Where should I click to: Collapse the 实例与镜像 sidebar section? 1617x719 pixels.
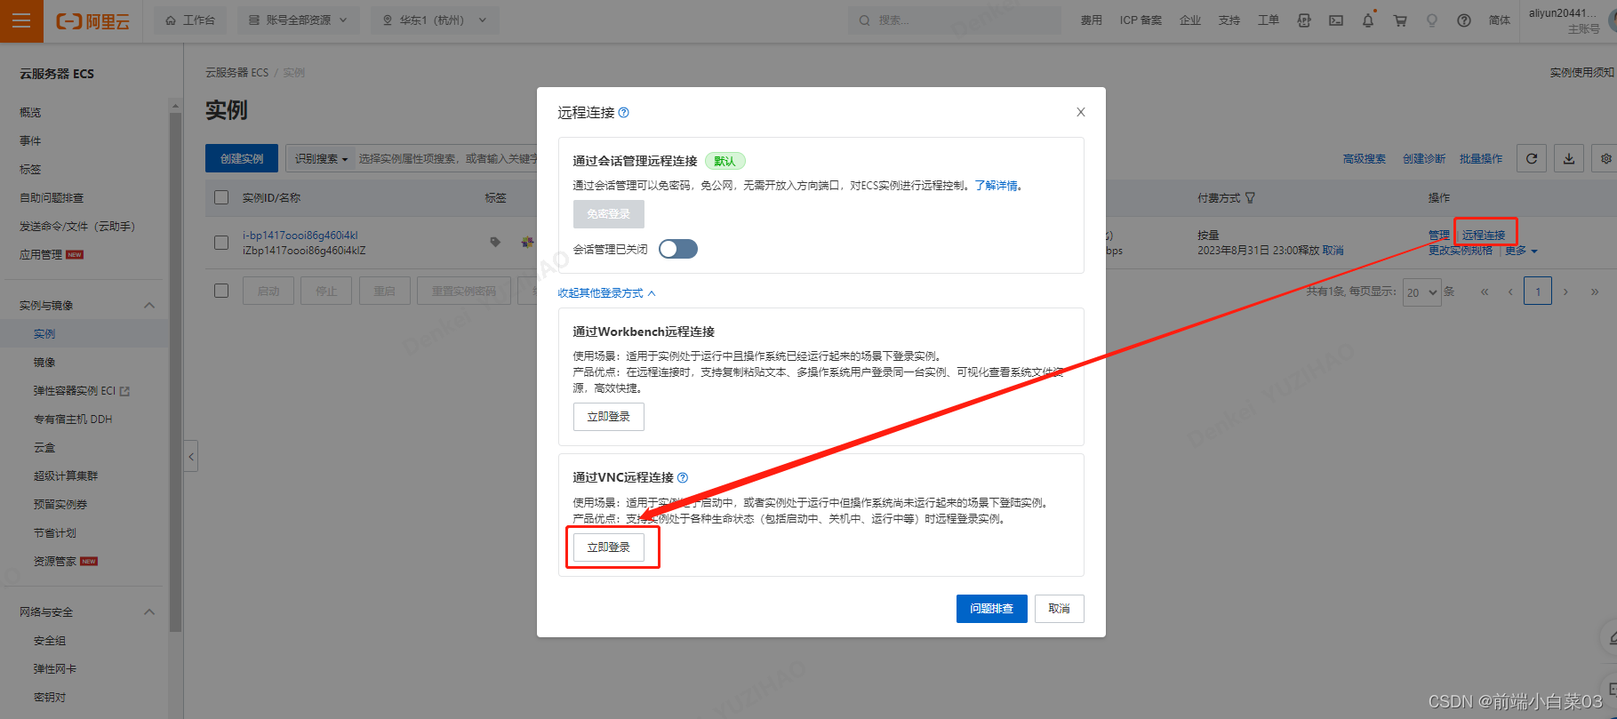[x=149, y=306]
